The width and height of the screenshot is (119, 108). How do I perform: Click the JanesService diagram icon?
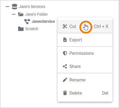tap(27, 22)
